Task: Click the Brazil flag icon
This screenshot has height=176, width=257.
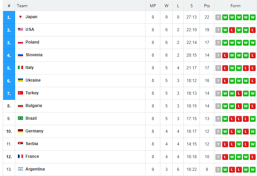Action: (x=21, y=118)
